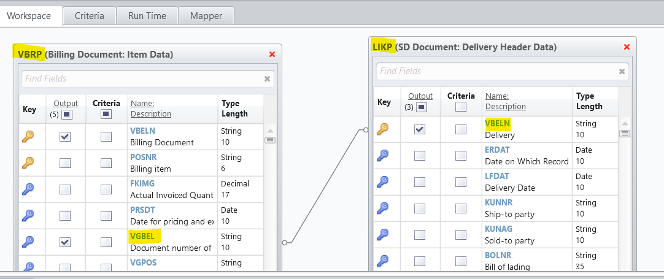Switch to the Run Time tab
664x279 pixels.
(147, 16)
